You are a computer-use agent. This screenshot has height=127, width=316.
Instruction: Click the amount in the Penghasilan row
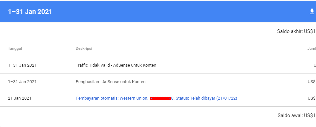click(x=312, y=82)
